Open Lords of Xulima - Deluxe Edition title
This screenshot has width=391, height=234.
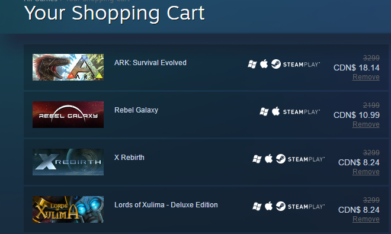tap(166, 205)
